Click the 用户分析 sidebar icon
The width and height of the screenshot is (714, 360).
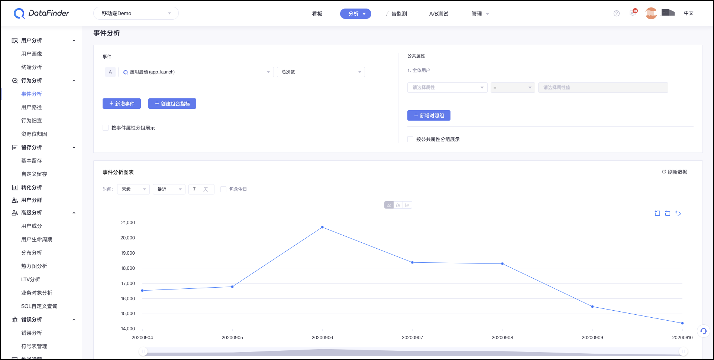click(15, 40)
